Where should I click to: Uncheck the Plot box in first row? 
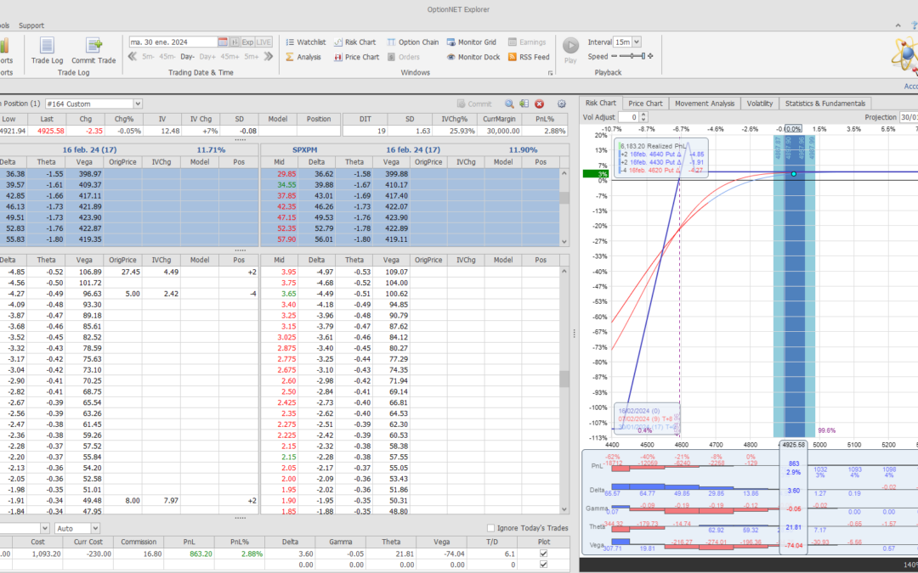tap(544, 553)
